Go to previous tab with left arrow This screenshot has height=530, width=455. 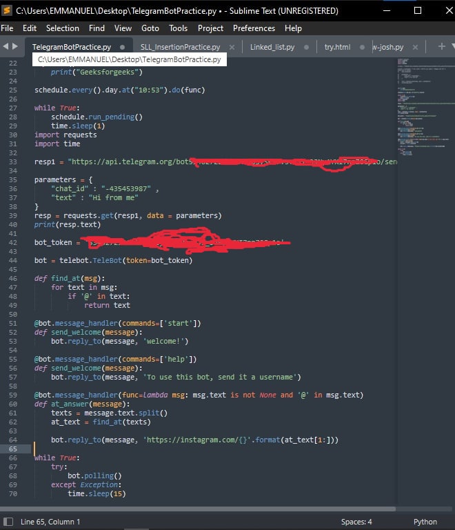[x=6, y=46]
